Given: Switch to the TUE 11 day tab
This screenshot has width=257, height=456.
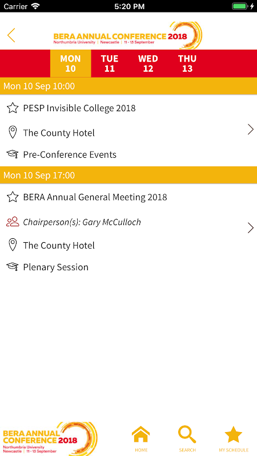Looking at the screenshot, I should pos(110,63).
